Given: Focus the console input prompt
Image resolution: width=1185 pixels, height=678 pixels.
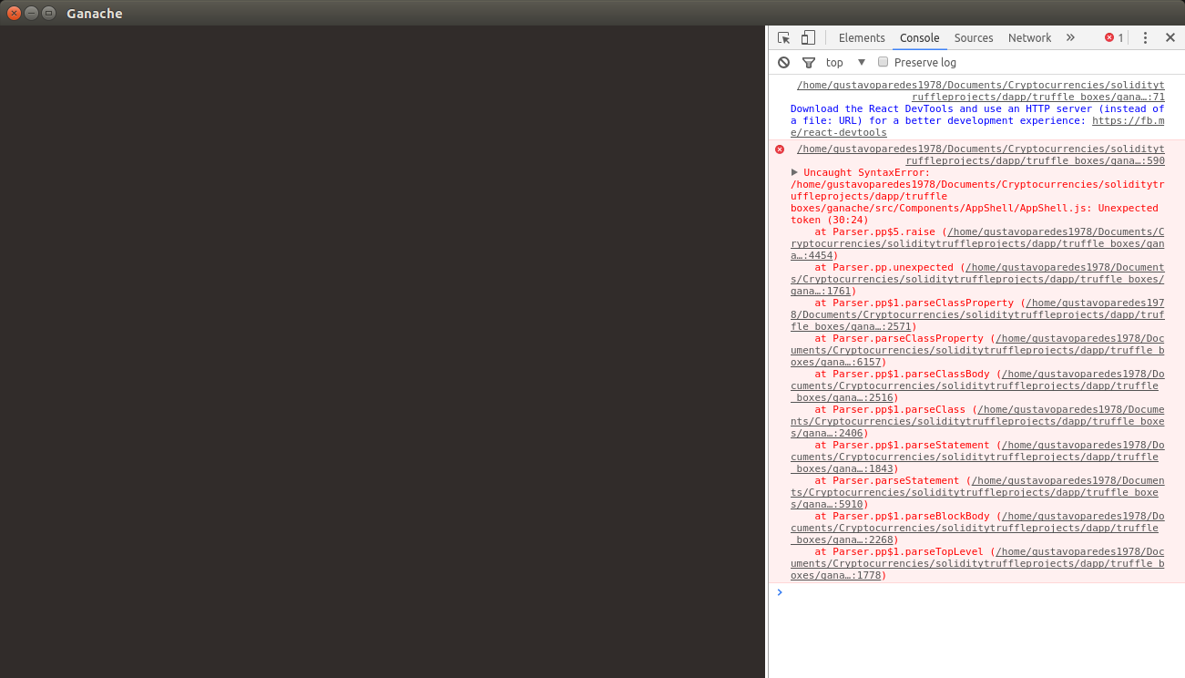Looking at the screenshot, I should click(x=911, y=592).
